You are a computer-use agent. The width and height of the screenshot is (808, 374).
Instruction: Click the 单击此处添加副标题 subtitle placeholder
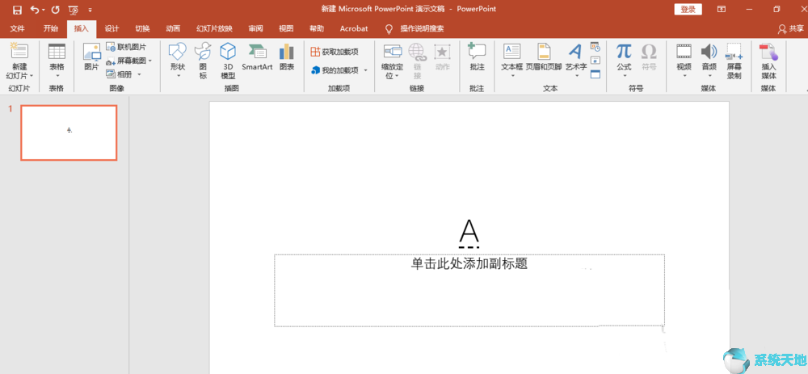tap(469, 290)
